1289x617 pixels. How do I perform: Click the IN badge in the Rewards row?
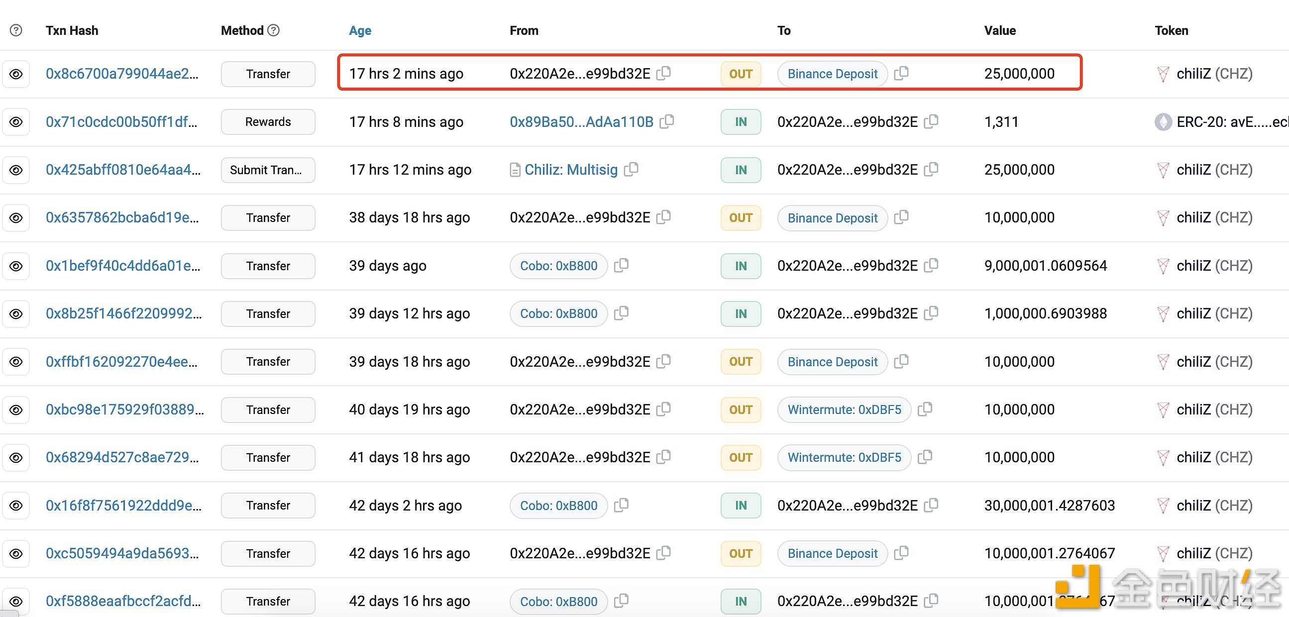tap(741, 122)
